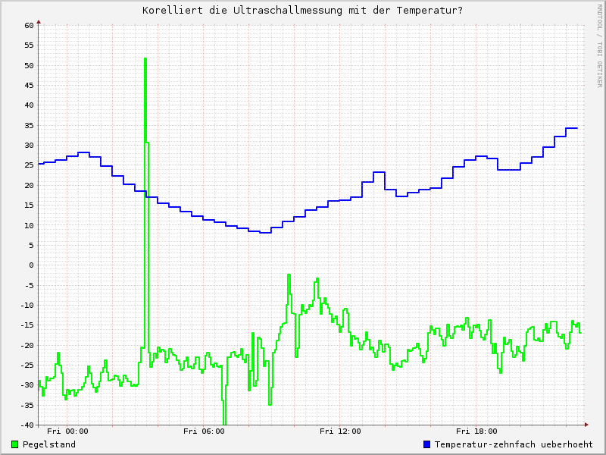Click the 60 label on the Y axis
The height and width of the screenshot is (455, 606).
[x=29, y=25]
